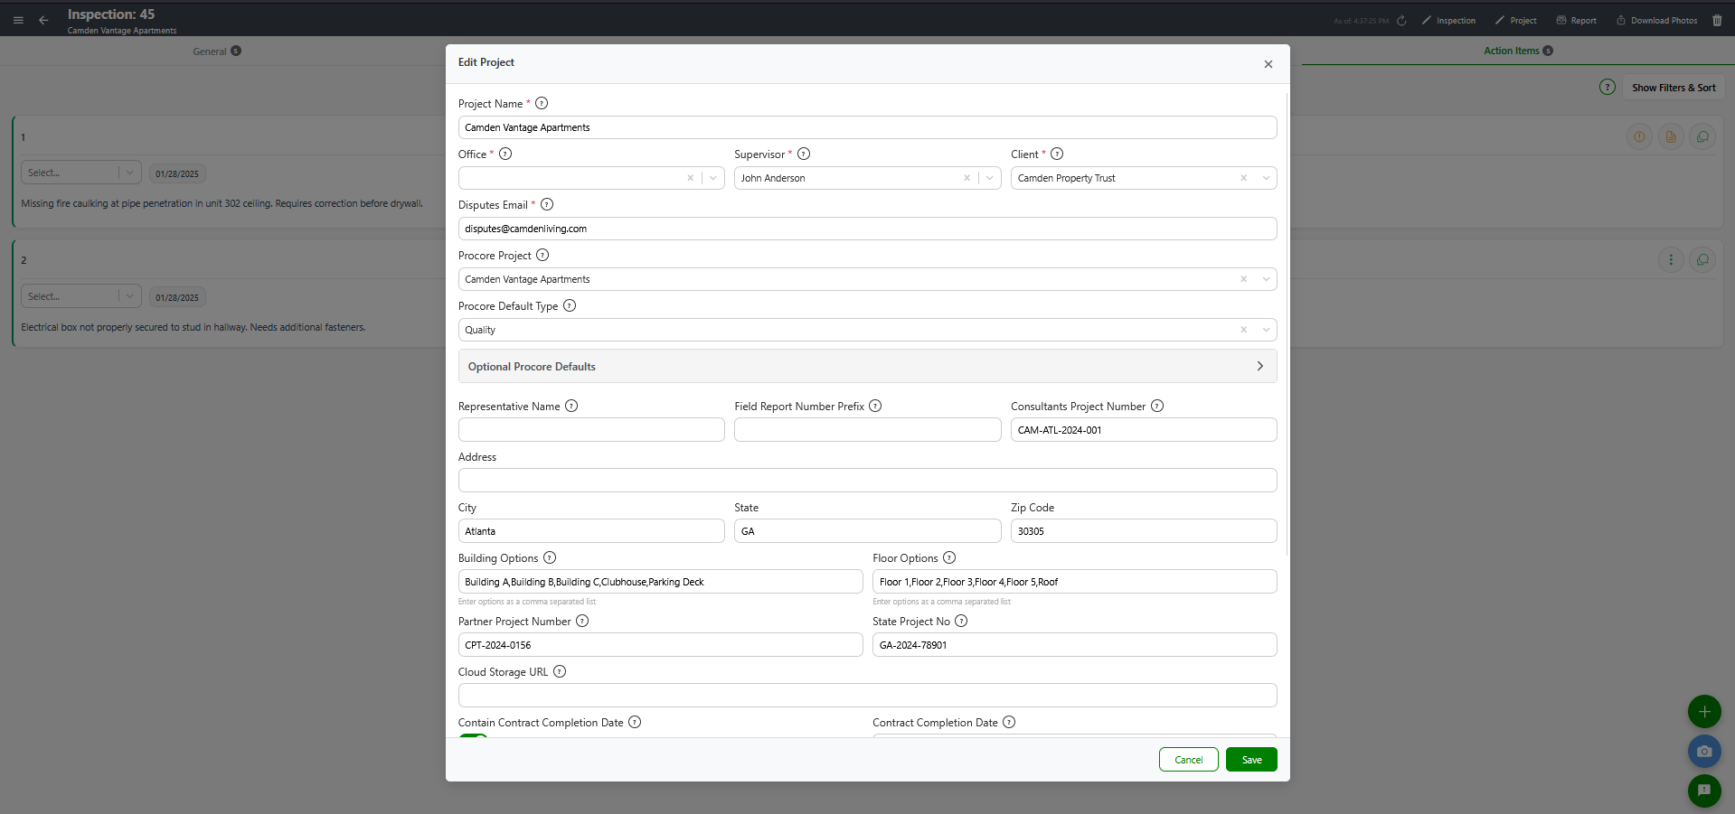Click Office field help icon
This screenshot has height=814, width=1735.
(x=505, y=154)
